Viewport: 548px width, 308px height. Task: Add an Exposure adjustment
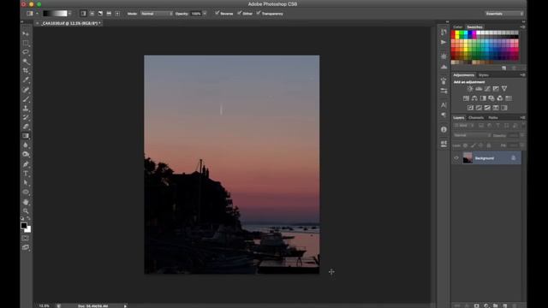tap(496, 89)
